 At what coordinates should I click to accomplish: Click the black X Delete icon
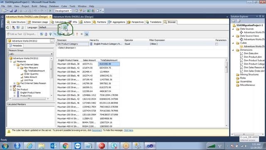pyautogui.click(x=64, y=34)
